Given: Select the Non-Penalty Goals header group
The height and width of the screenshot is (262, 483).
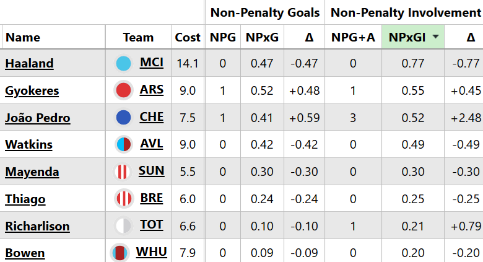Looking at the screenshot, I should coord(265,12).
